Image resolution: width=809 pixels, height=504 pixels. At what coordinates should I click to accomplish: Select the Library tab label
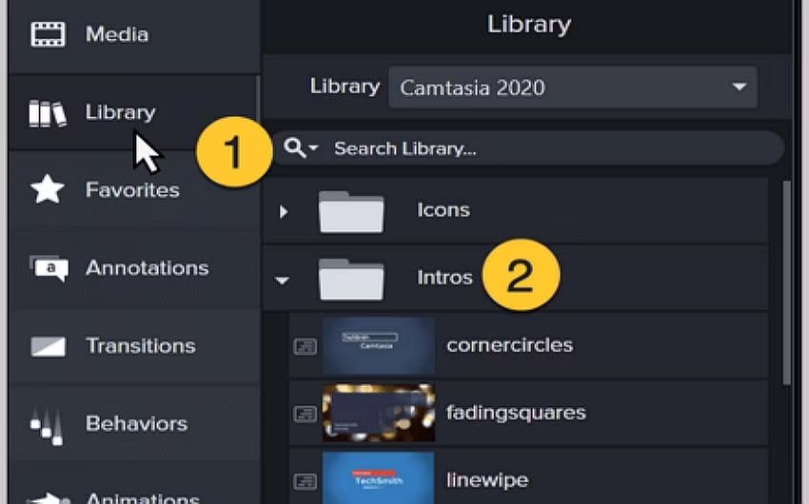point(120,113)
